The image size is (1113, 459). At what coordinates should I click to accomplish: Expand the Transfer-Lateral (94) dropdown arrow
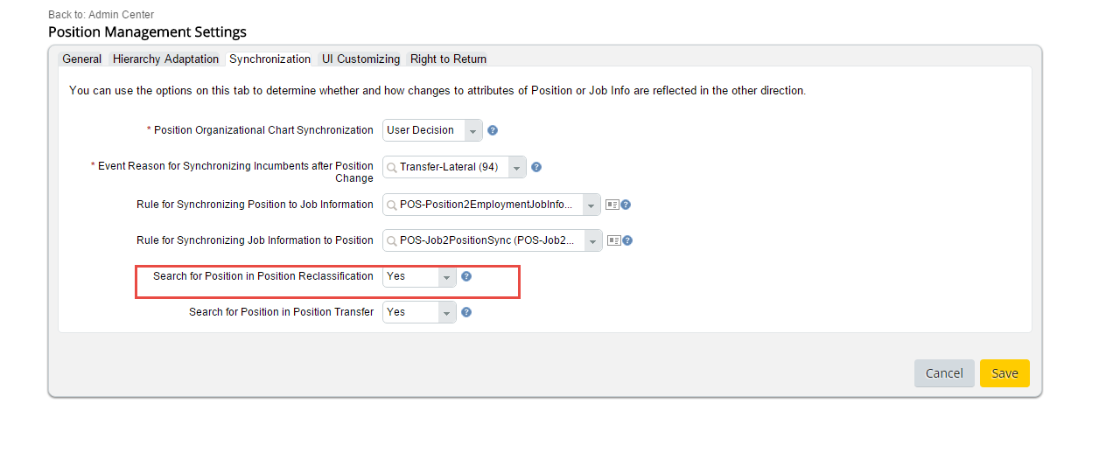[517, 167]
